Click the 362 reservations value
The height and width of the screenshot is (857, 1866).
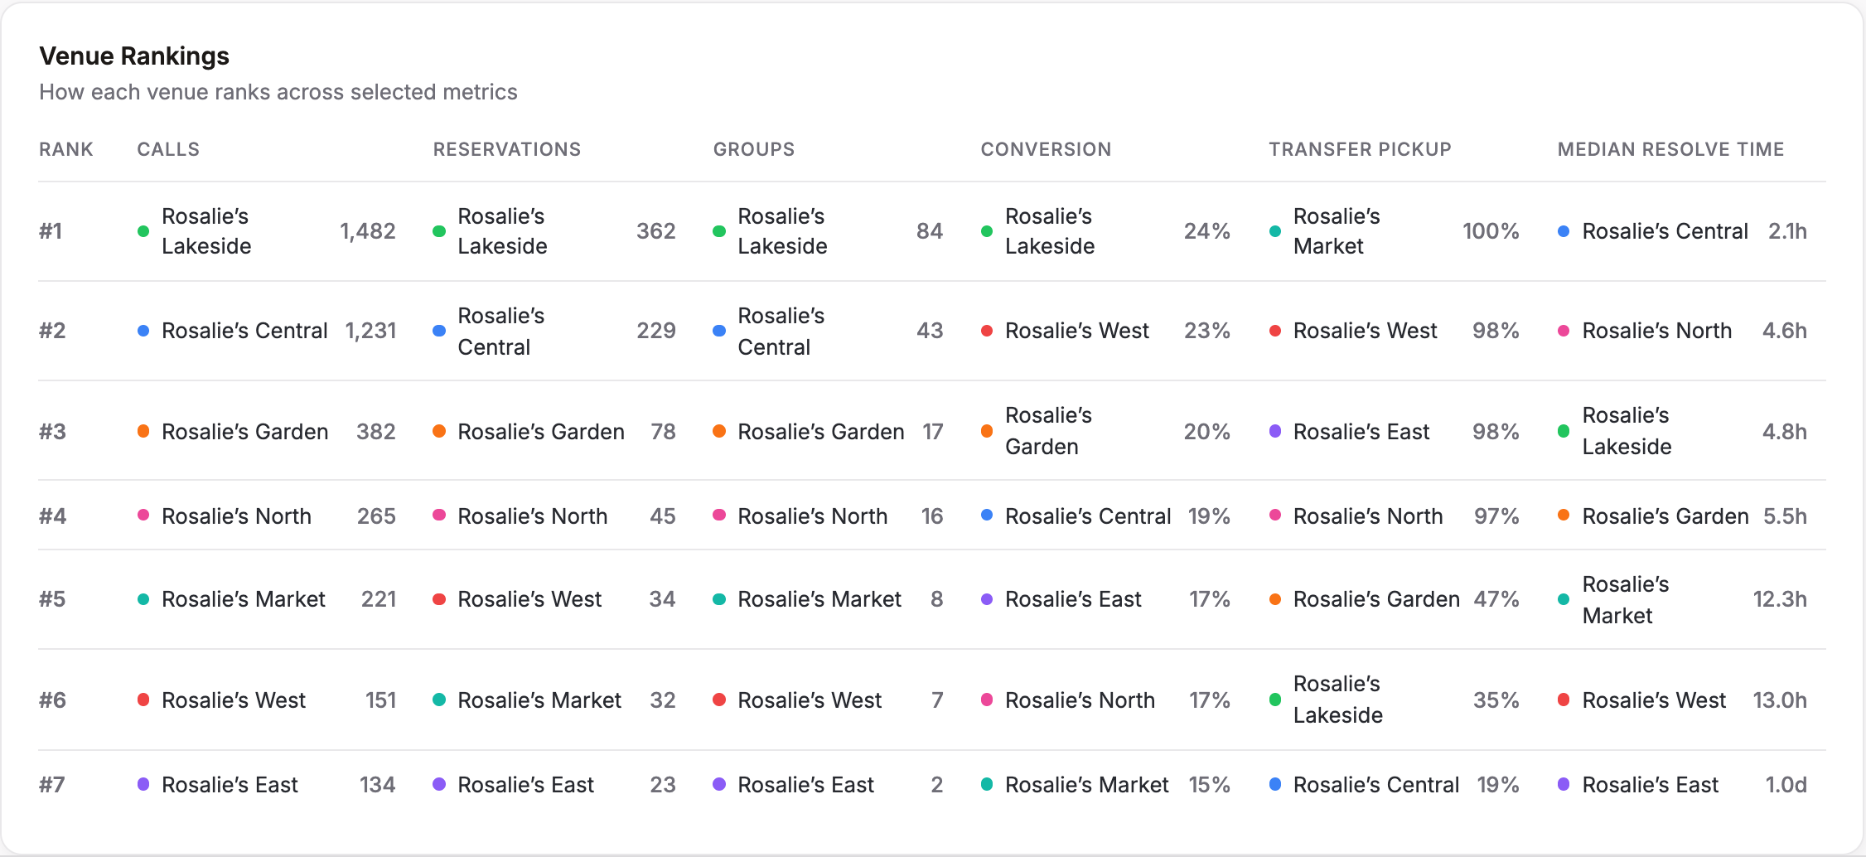pyautogui.click(x=656, y=231)
